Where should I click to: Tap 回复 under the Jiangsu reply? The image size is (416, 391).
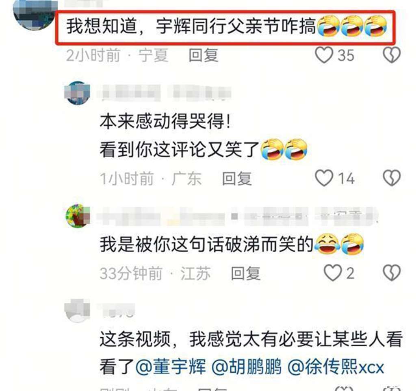coord(246,273)
